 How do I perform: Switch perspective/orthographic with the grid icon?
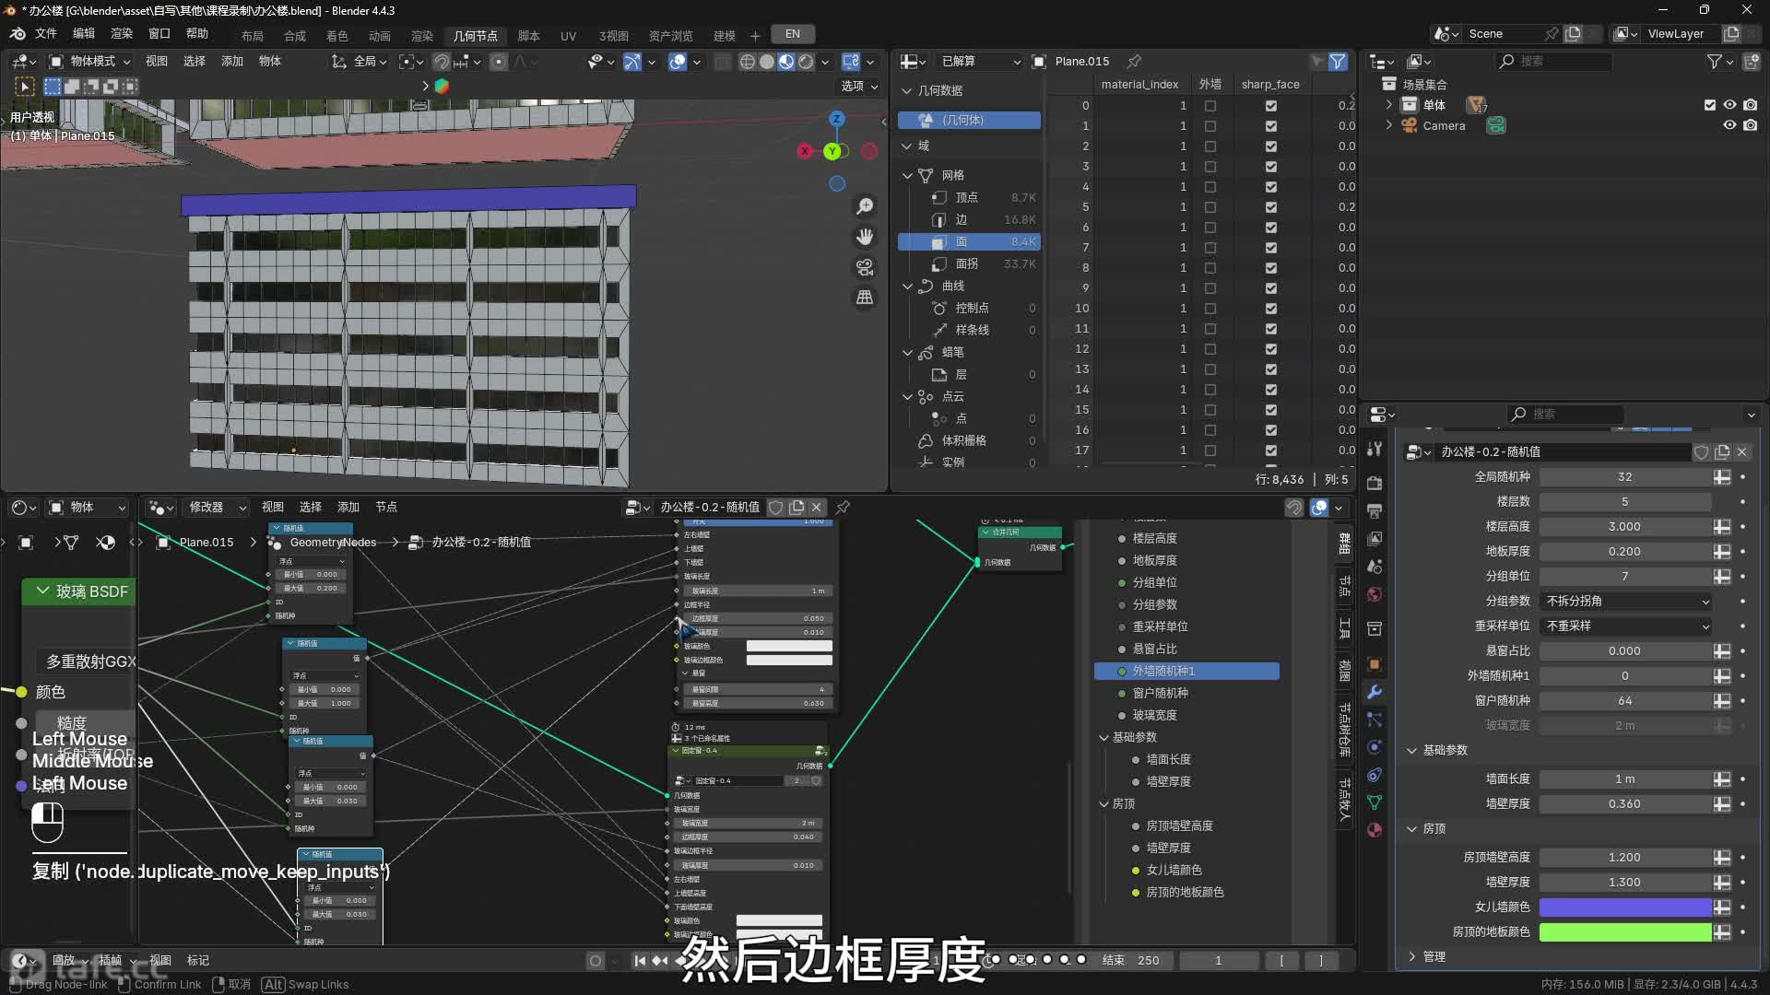[865, 298]
